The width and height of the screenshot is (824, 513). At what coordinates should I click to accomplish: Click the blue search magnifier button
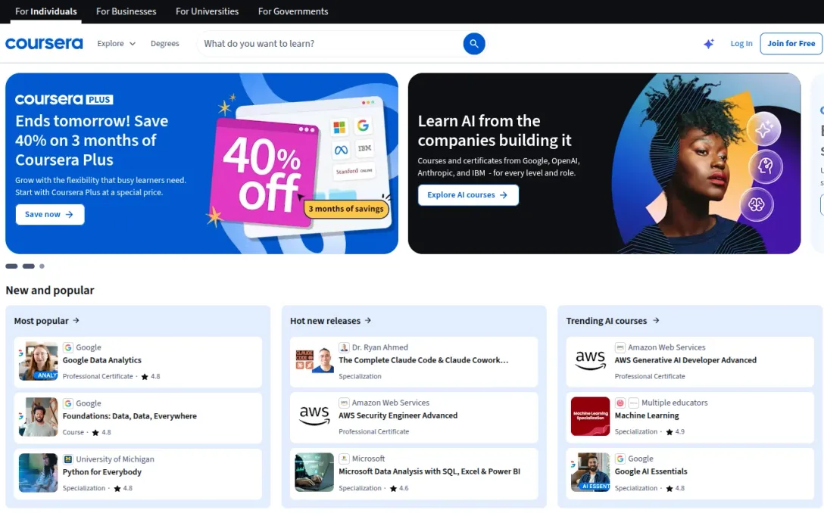click(473, 44)
